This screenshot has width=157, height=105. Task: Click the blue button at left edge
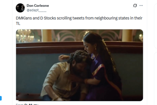click(1, 98)
